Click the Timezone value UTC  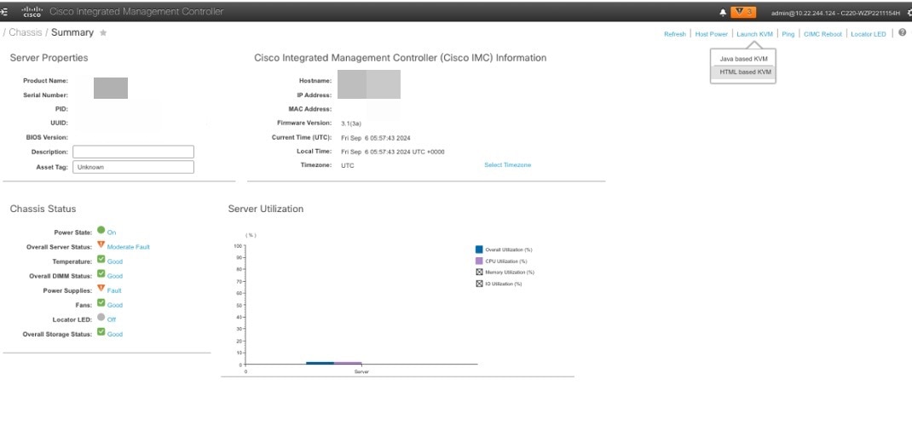click(x=347, y=165)
